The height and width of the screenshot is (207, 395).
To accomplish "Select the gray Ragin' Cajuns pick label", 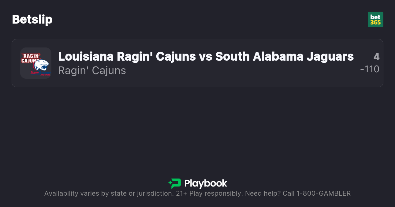I will tap(92, 70).
